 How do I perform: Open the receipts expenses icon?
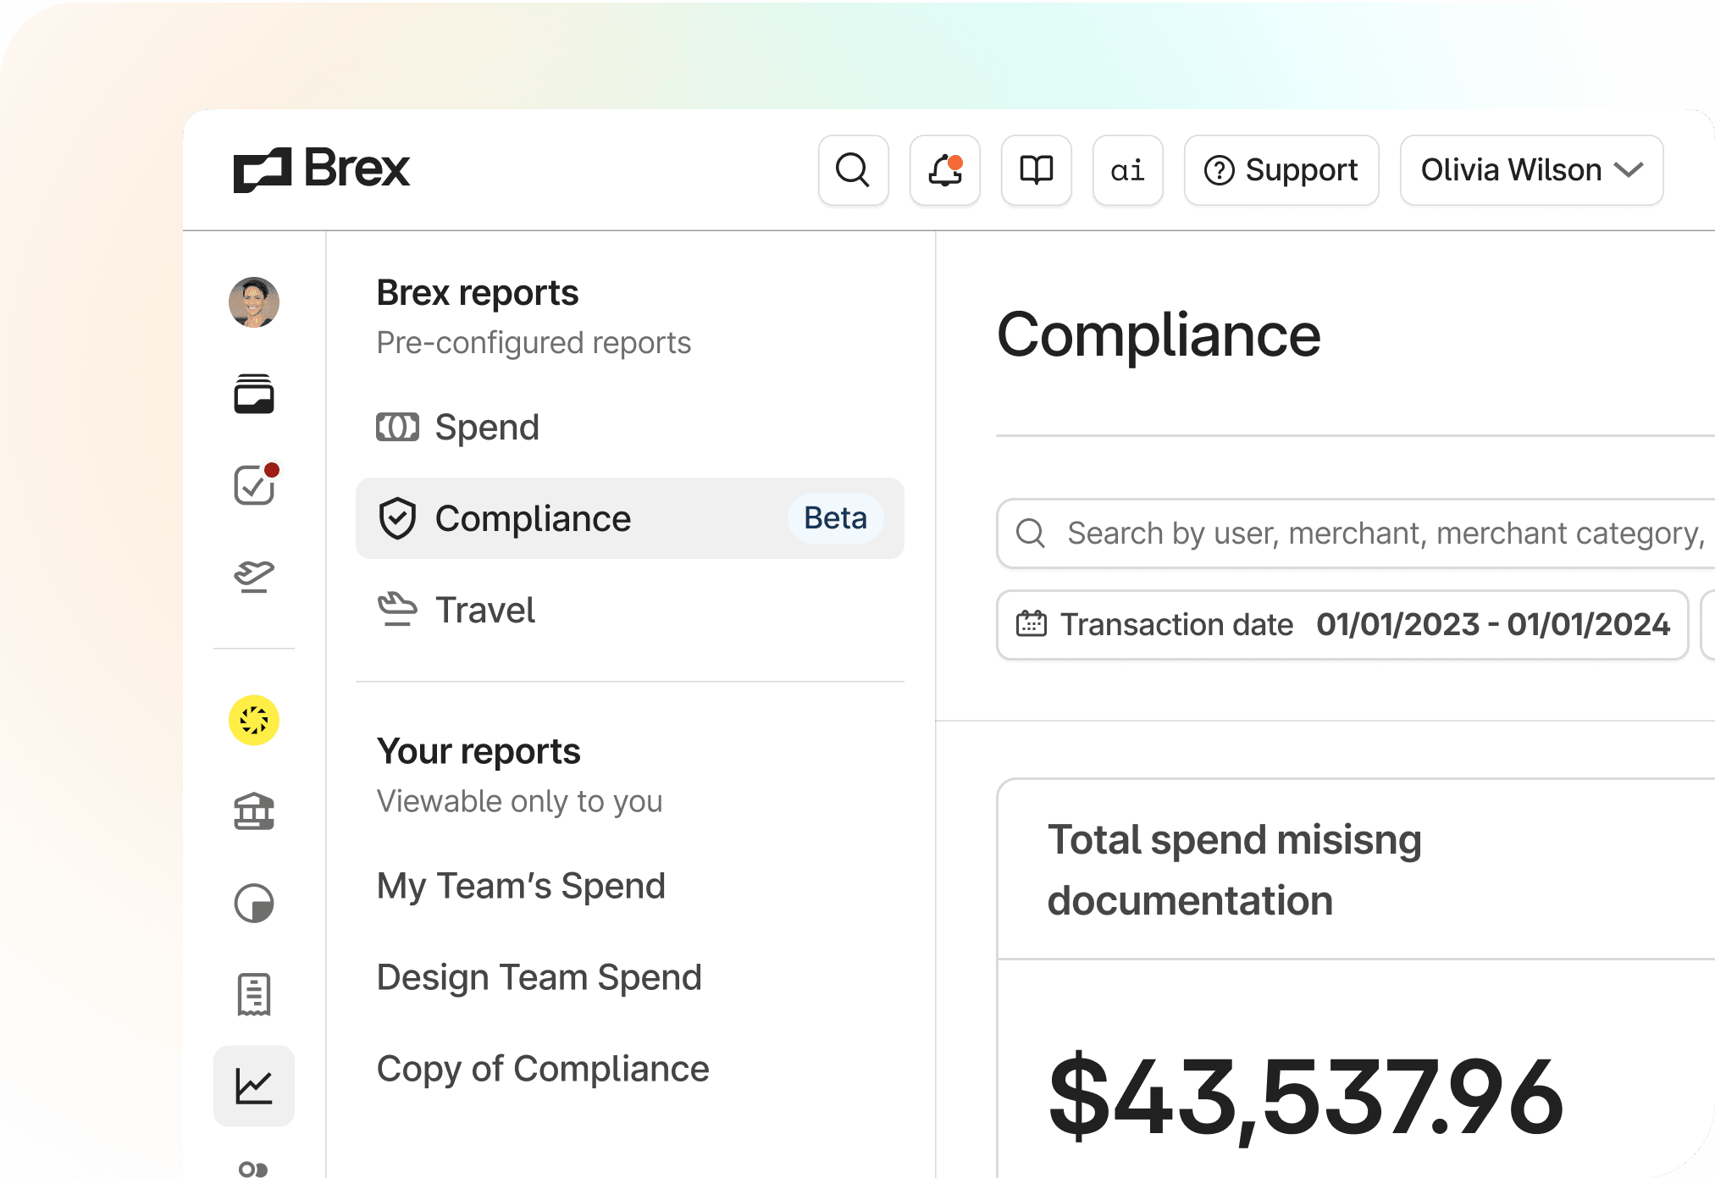253,995
